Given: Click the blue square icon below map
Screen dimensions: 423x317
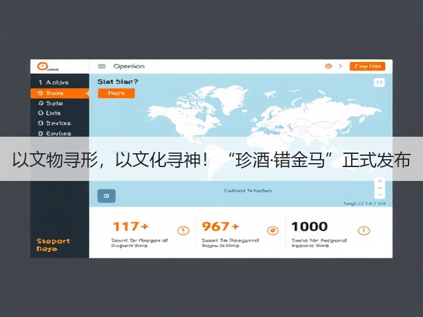Looking at the screenshot, I should (x=106, y=196).
